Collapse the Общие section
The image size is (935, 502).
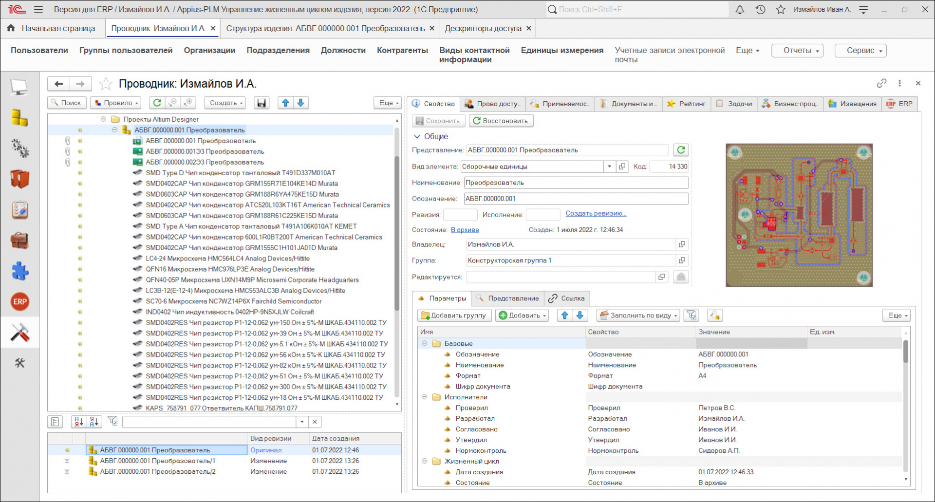point(417,136)
